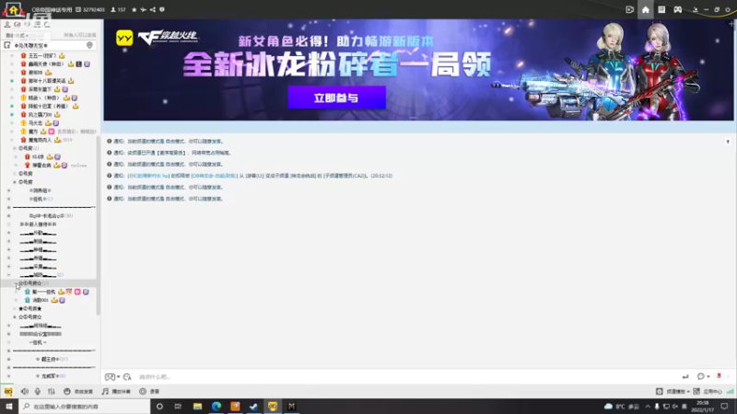Screen dimensions: 737x414
Task: Click the Windows taskbar search box
Action: tap(85, 407)
